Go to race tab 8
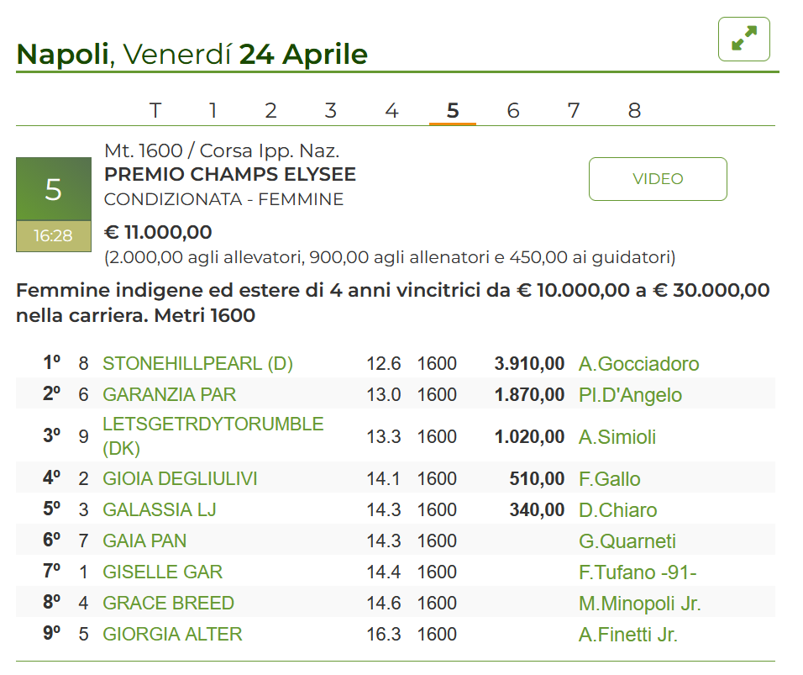This screenshot has width=803, height=675. click(x=634, y=111)
